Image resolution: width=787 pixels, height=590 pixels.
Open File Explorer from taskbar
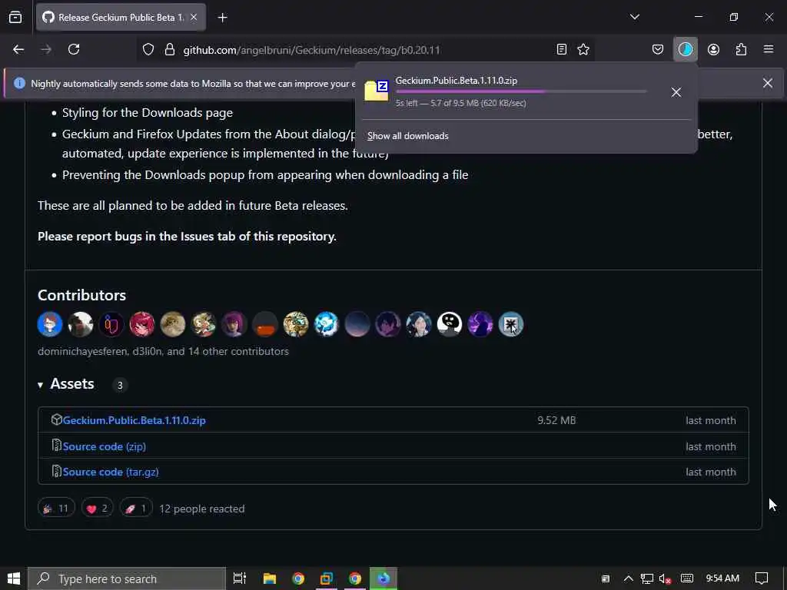(x=270, y=578)
